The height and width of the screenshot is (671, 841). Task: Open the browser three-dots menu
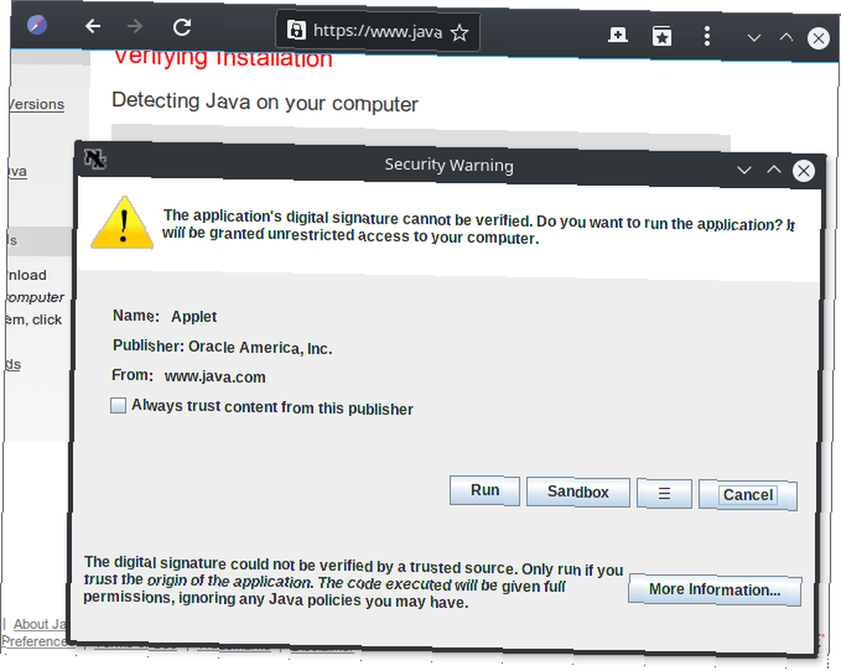pyautogui.click(x=707, y=36)
